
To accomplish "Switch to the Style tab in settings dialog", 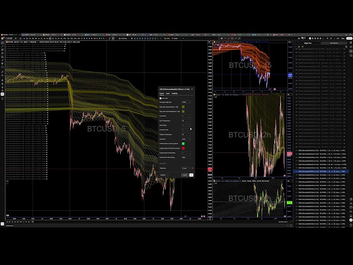I will (x=168, y=93).
